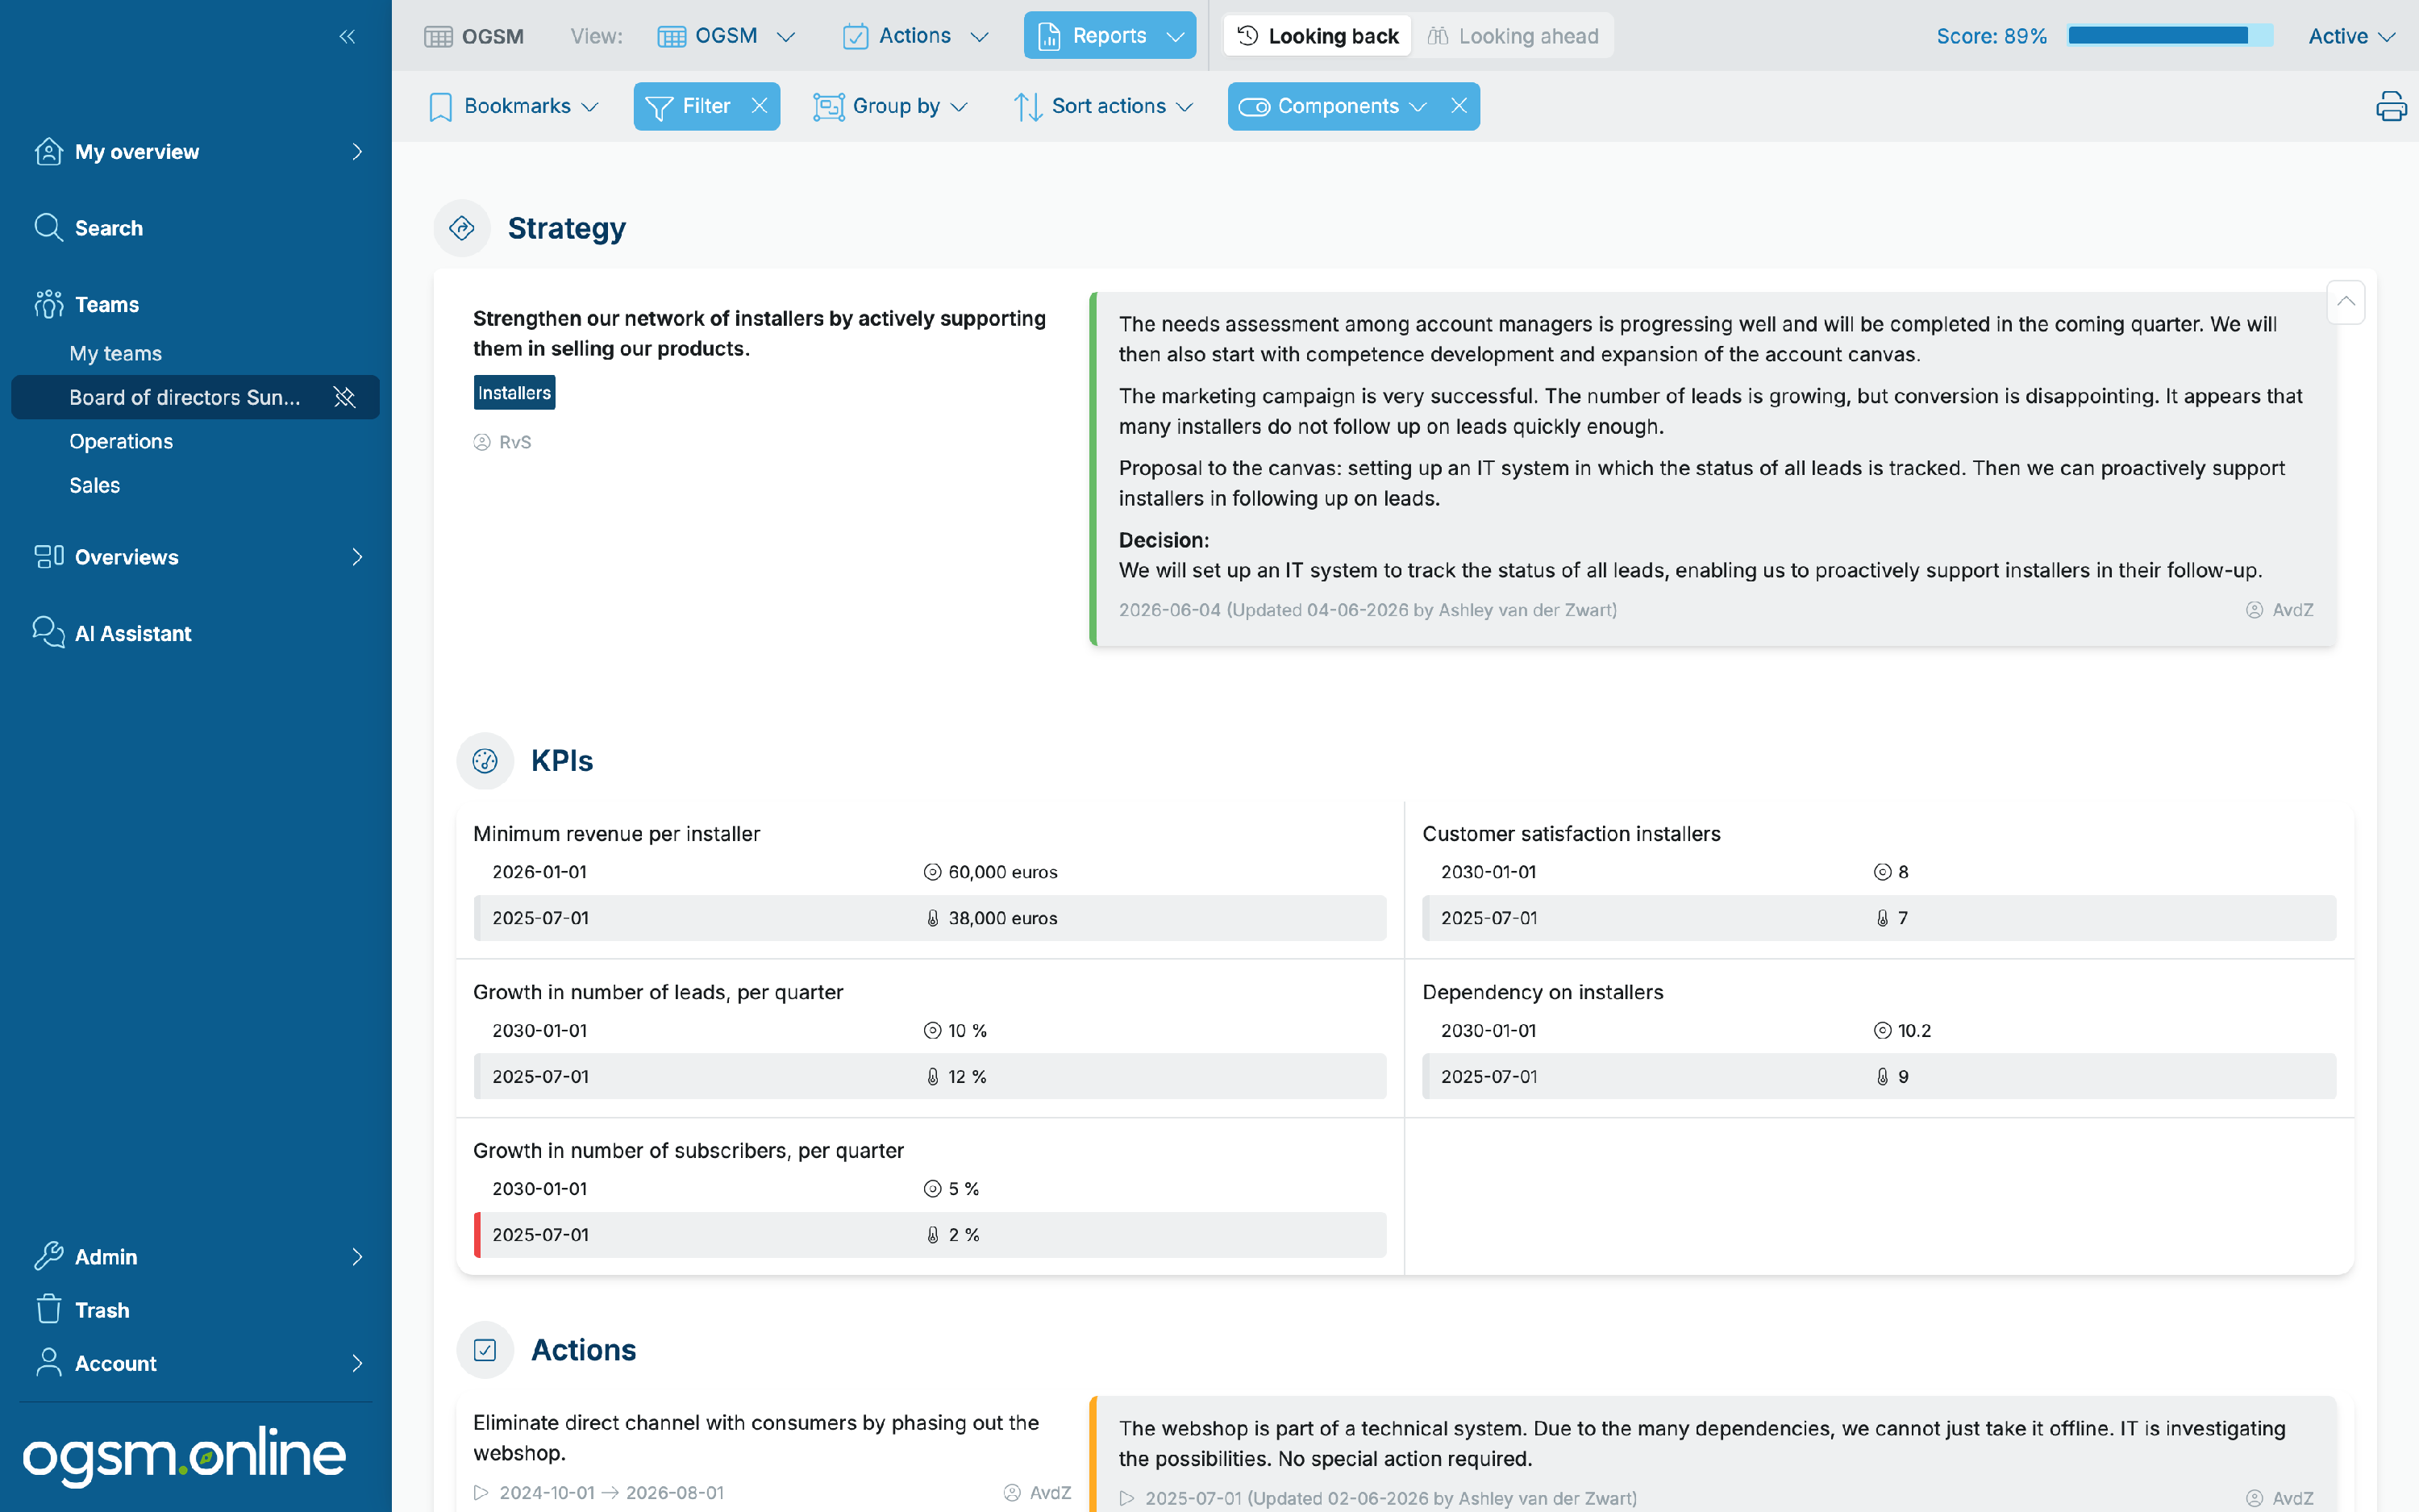Expand Overviews submenu arrow

tap(357, 557)
